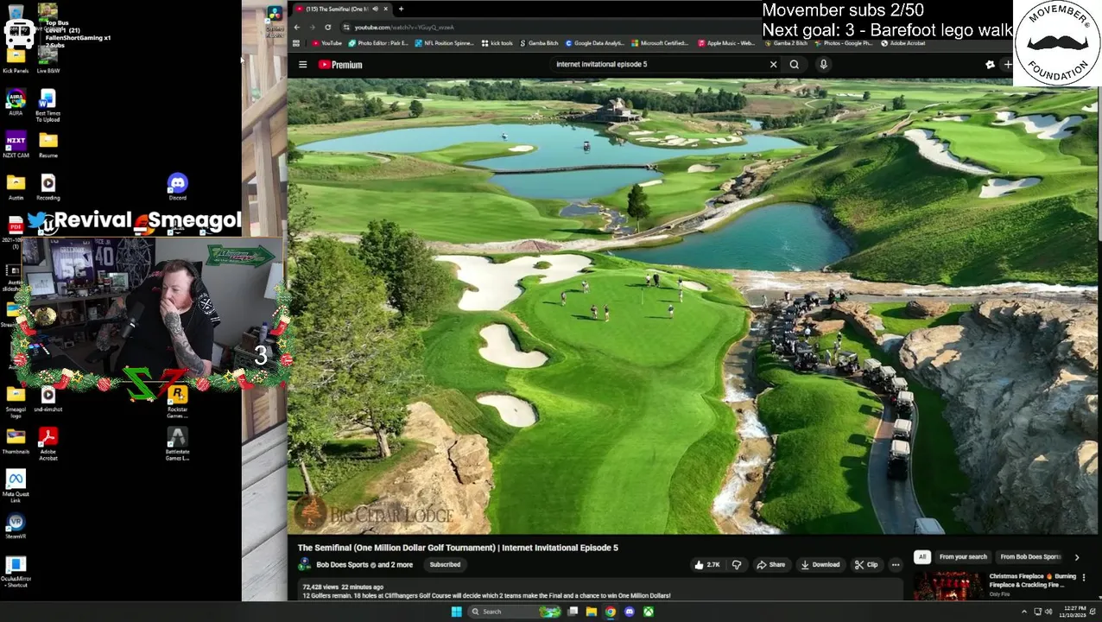Click the Subscribed button for Bob Does Sports

[445, 565]
